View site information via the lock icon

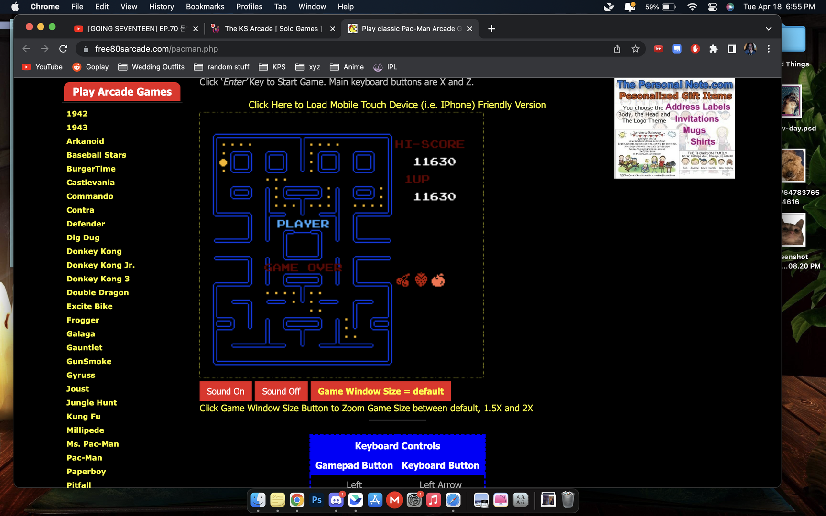point(86,49)
